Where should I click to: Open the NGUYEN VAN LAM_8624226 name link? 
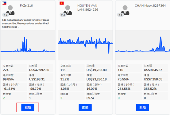pyautogui.click(x=88, y=8)
